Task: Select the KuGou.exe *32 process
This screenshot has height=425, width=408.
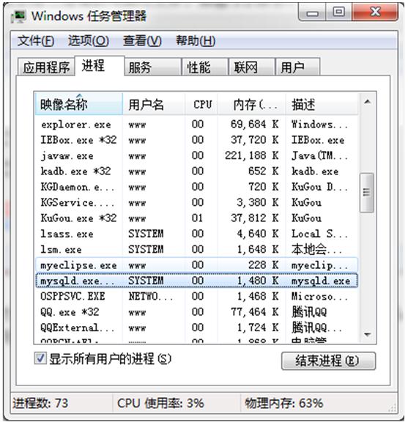Action: pos(197,218)
